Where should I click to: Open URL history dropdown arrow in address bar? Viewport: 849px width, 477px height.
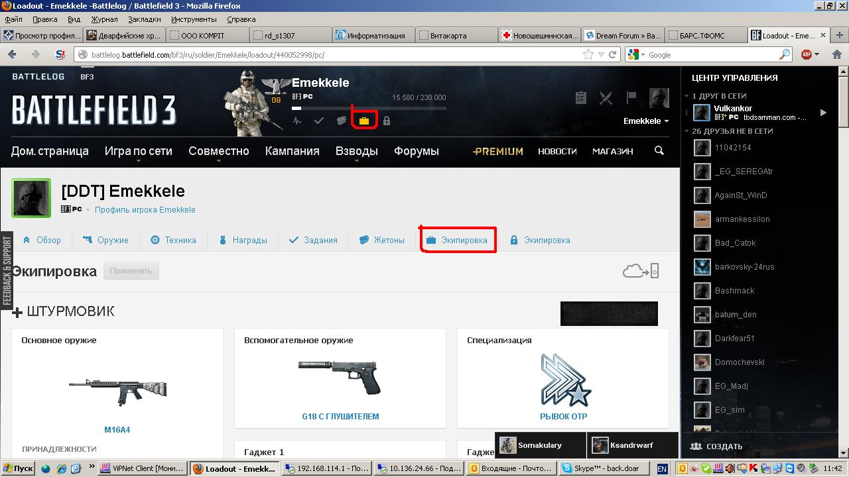coord(601,54)
